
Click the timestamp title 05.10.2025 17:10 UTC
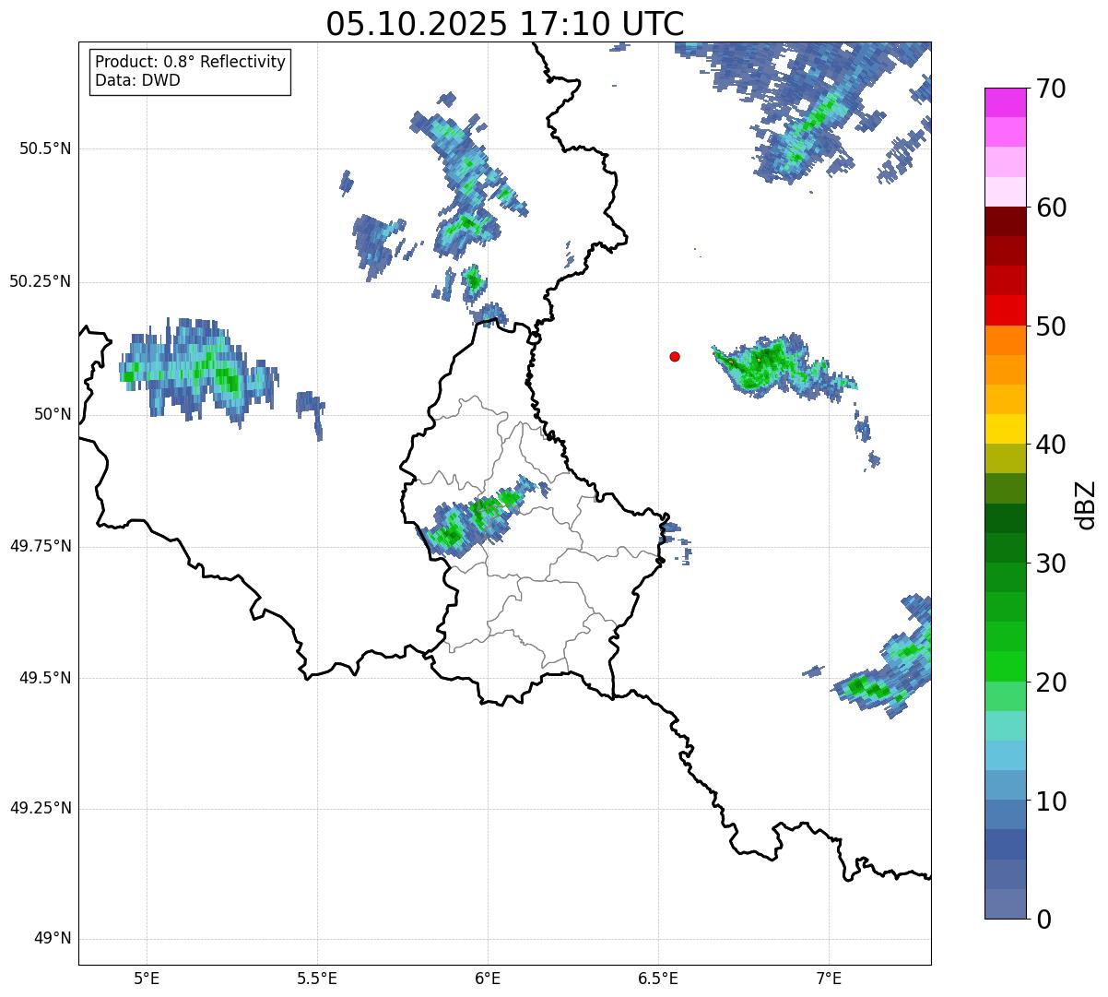(x=504, y=24)
